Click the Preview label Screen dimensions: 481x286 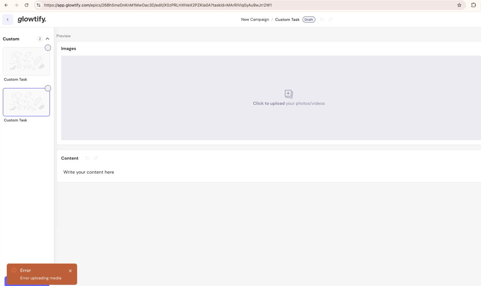[63, 36]
